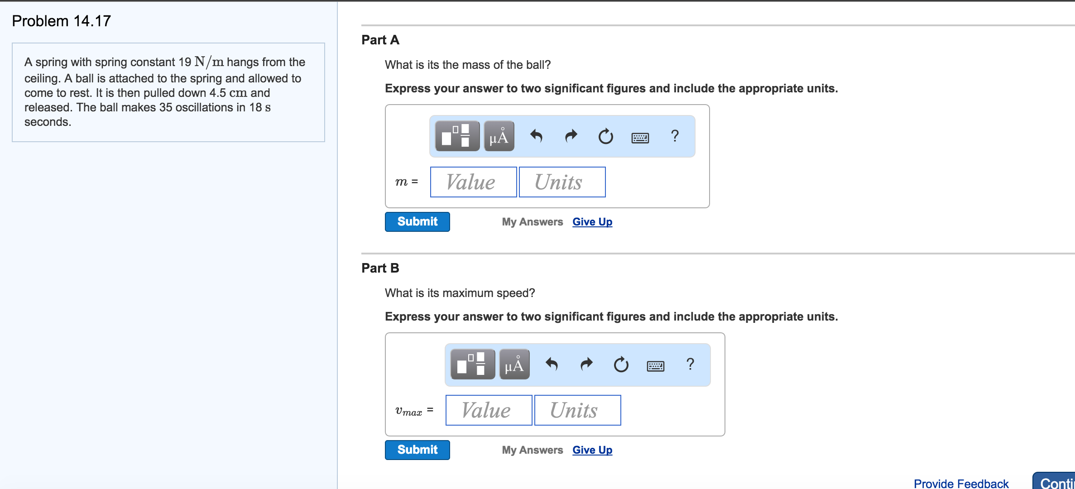
Task: Open help question mark in Part A
Action: [x=675, y=136]
